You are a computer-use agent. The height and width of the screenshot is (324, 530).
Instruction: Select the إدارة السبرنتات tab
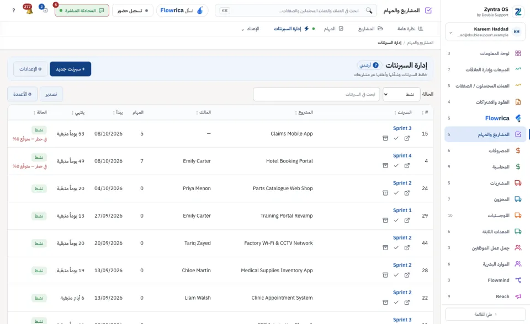click(291, 29)
